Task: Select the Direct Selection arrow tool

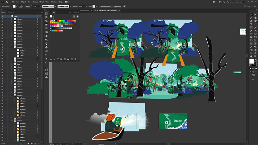Action: point(255,15)
